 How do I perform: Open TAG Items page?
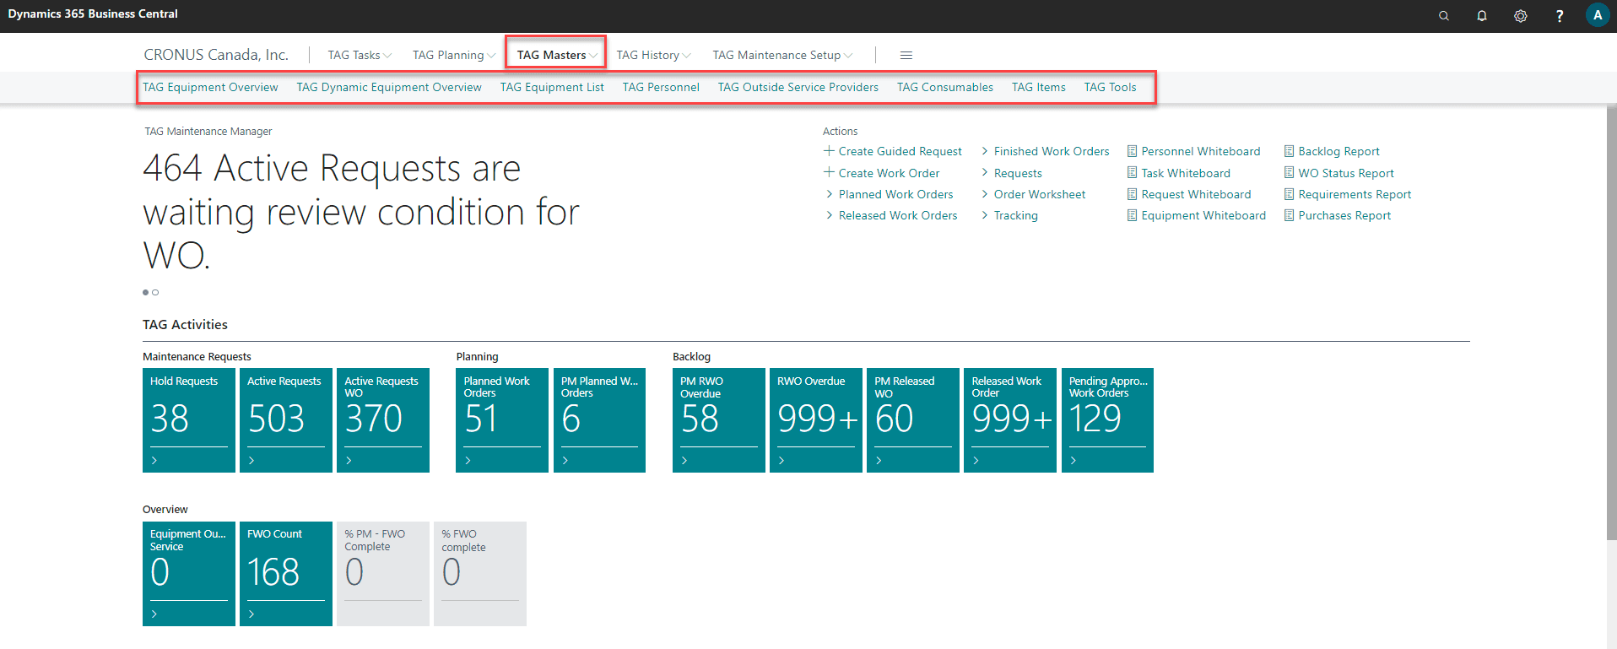pyautogui.click(x=1039, y=87)
